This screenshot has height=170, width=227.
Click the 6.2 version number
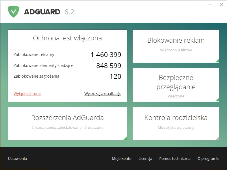[69, 12]
